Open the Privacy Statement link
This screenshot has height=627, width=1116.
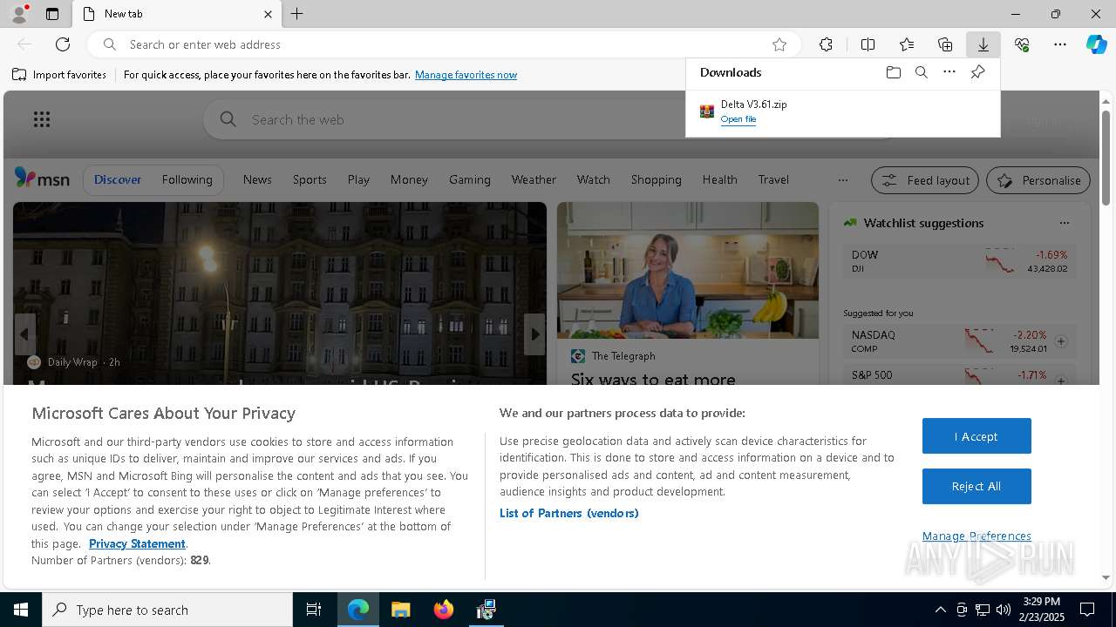pos(137,543)
